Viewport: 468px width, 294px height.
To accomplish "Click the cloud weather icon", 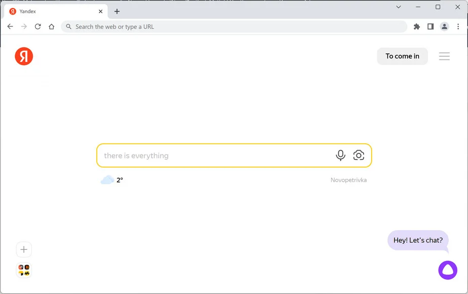I will click(107, 180).
